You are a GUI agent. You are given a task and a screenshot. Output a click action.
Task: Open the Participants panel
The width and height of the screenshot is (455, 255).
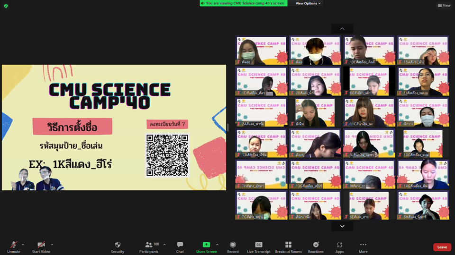coord(149,245)
